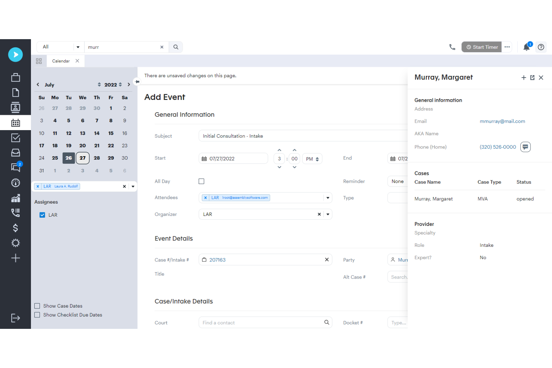This screenshot has width=552, height=368.
Task: Click the Start Timer button
Action: (x=482, y=47)
